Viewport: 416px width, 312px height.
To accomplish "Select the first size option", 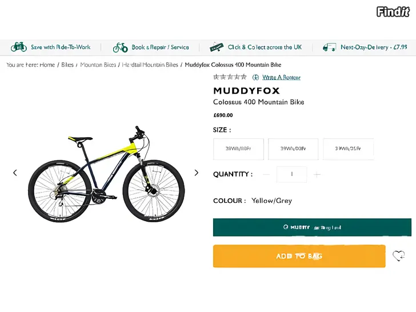I will (x=238, y=149).
